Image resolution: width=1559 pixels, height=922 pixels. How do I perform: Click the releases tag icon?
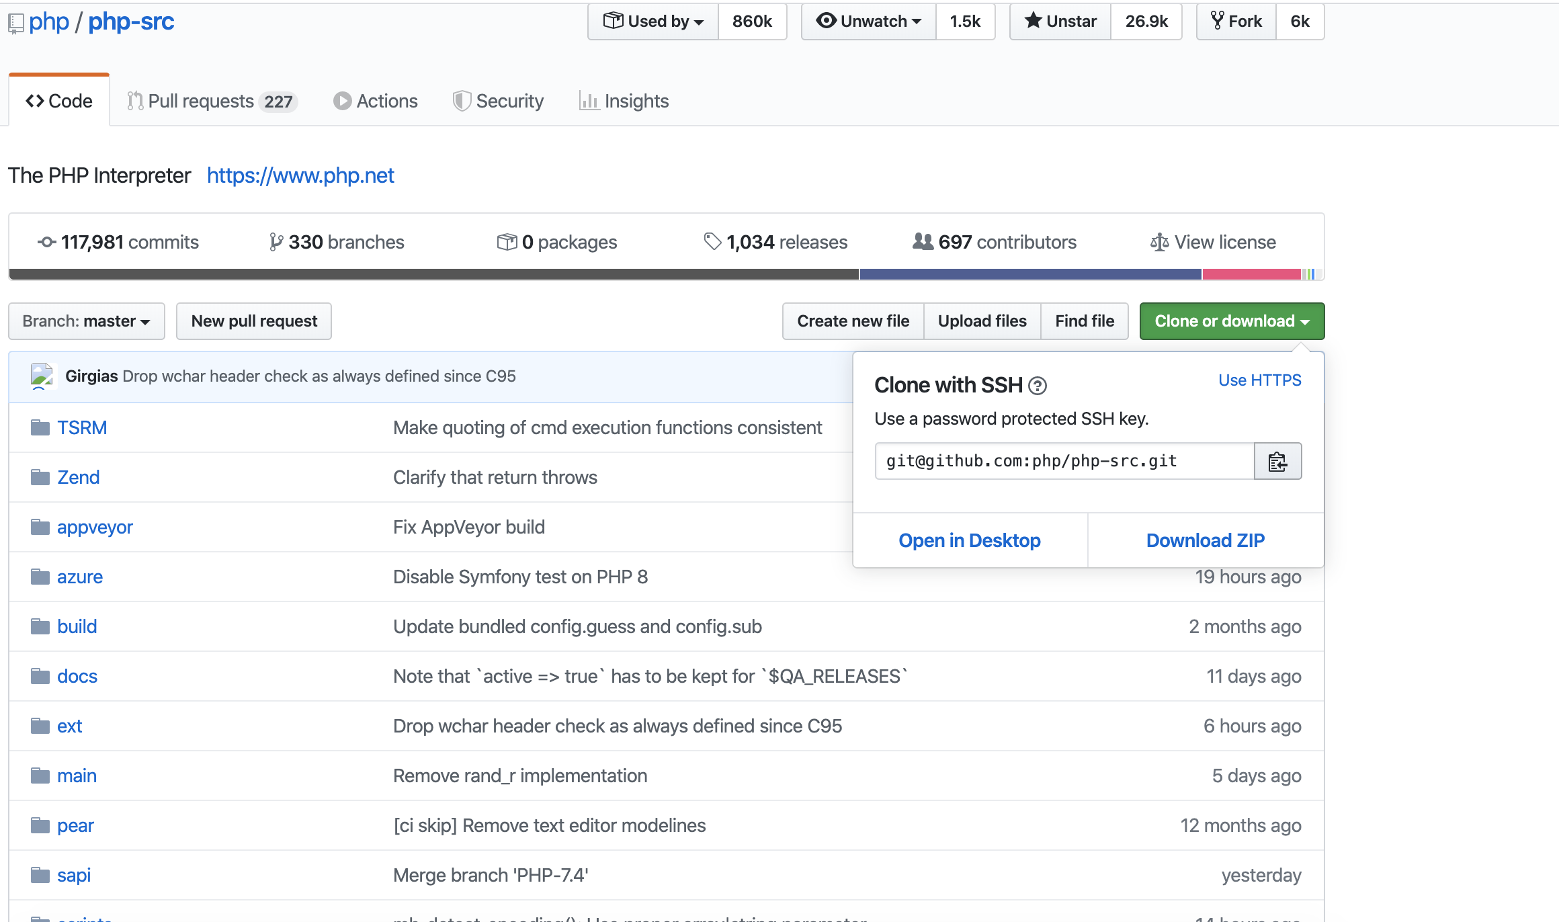point(712,241)
